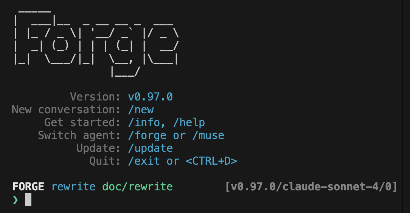
Task: Click the bold FORGE label in the prompt
Action: coord(28,187)
